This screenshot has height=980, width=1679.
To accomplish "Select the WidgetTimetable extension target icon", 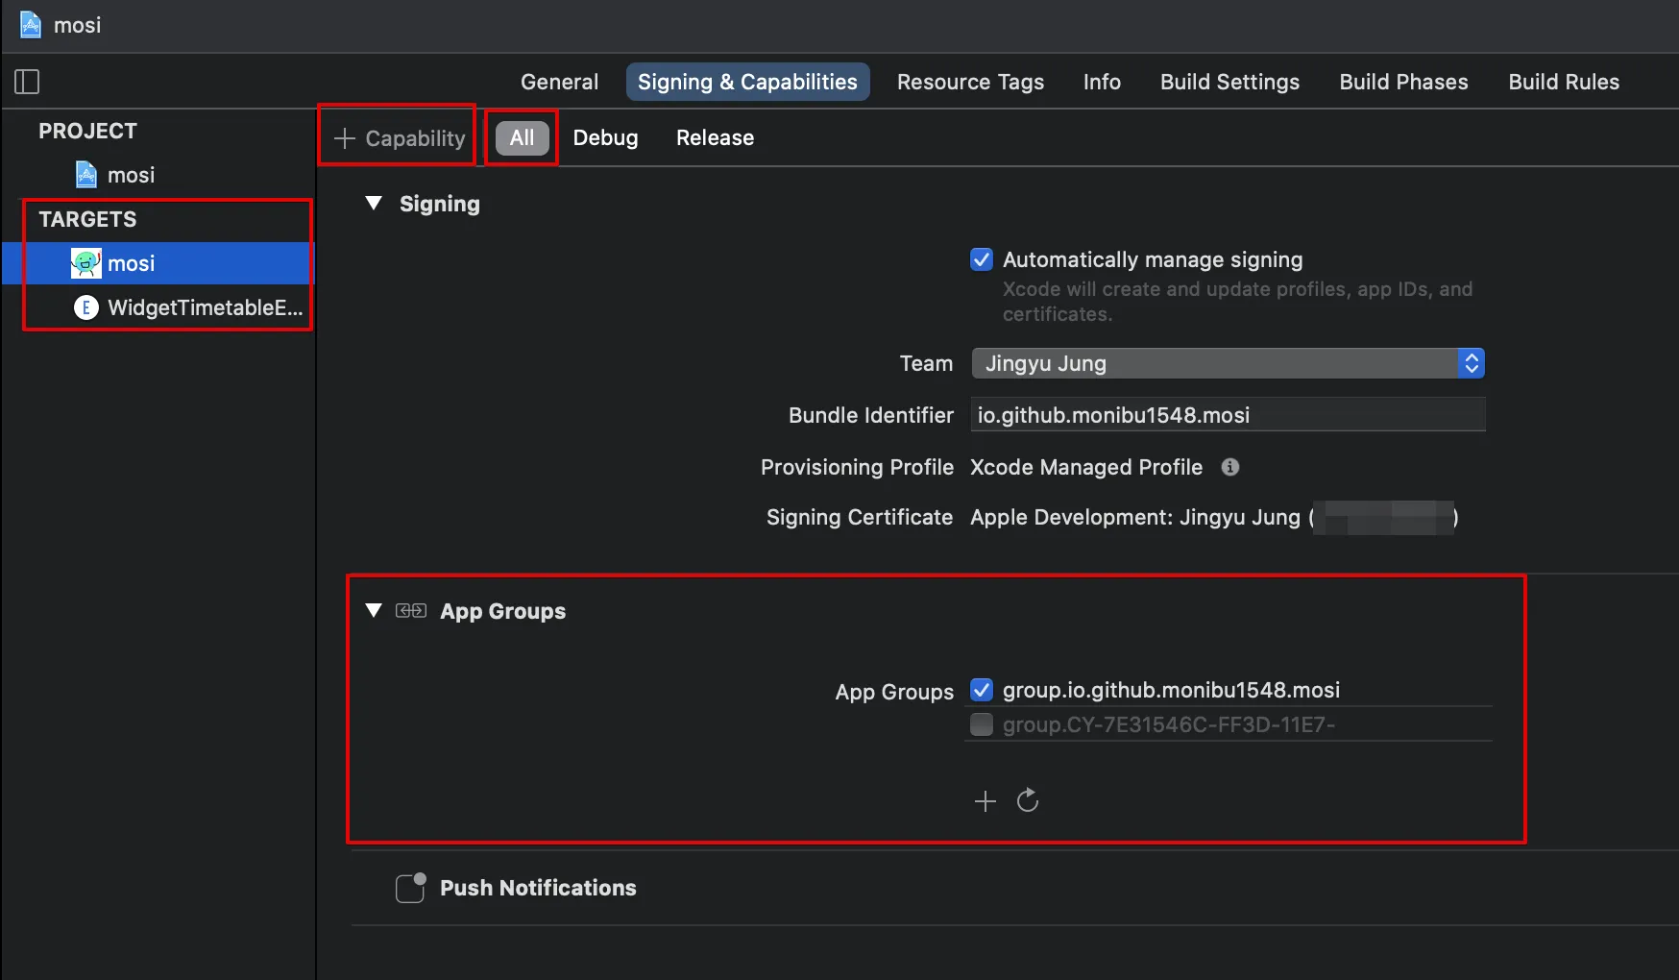I will (86, 307).
